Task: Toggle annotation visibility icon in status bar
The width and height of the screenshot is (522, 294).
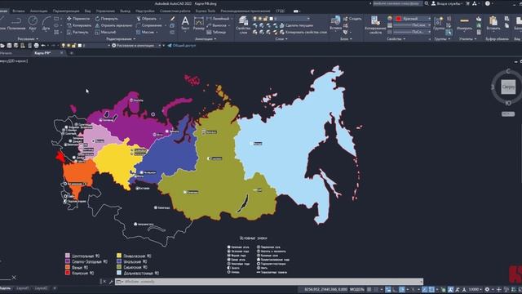Action: 450,289
